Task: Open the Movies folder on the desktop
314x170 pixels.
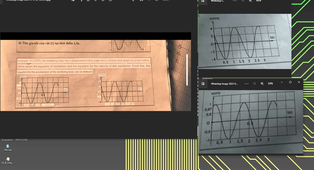Action: coord(8,148)
